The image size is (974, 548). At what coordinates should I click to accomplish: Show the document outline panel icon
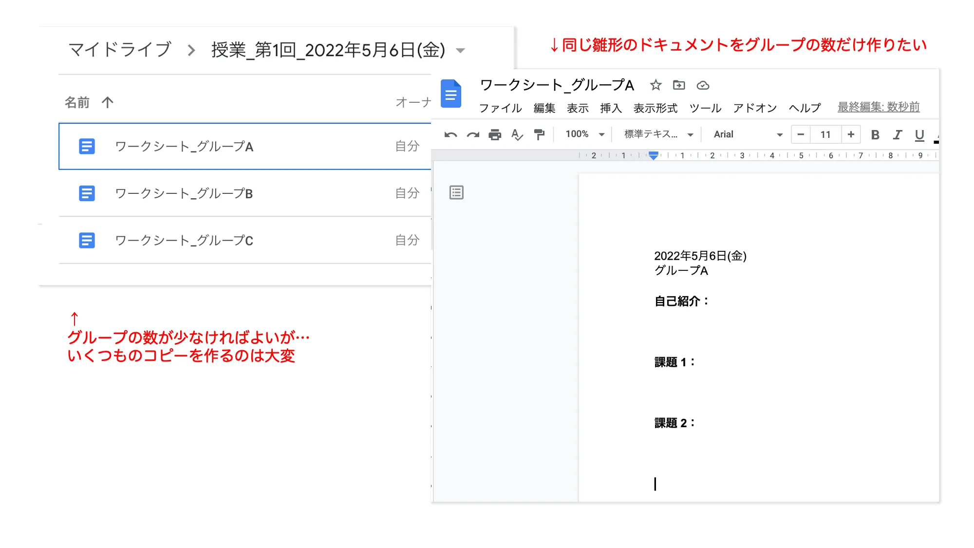pos(456,193)
